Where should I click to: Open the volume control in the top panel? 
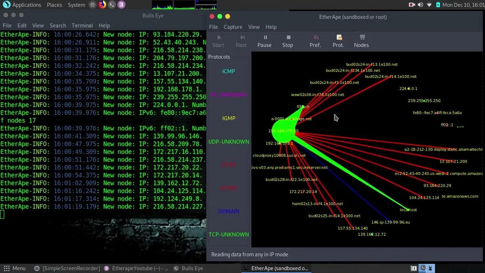[420, 5]
